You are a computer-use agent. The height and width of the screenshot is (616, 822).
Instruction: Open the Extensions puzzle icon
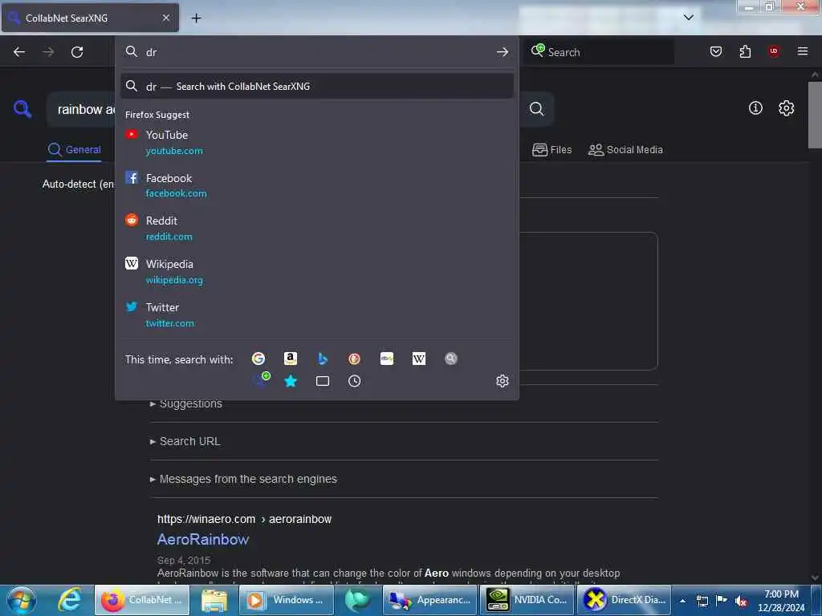(x=745, y=51)
